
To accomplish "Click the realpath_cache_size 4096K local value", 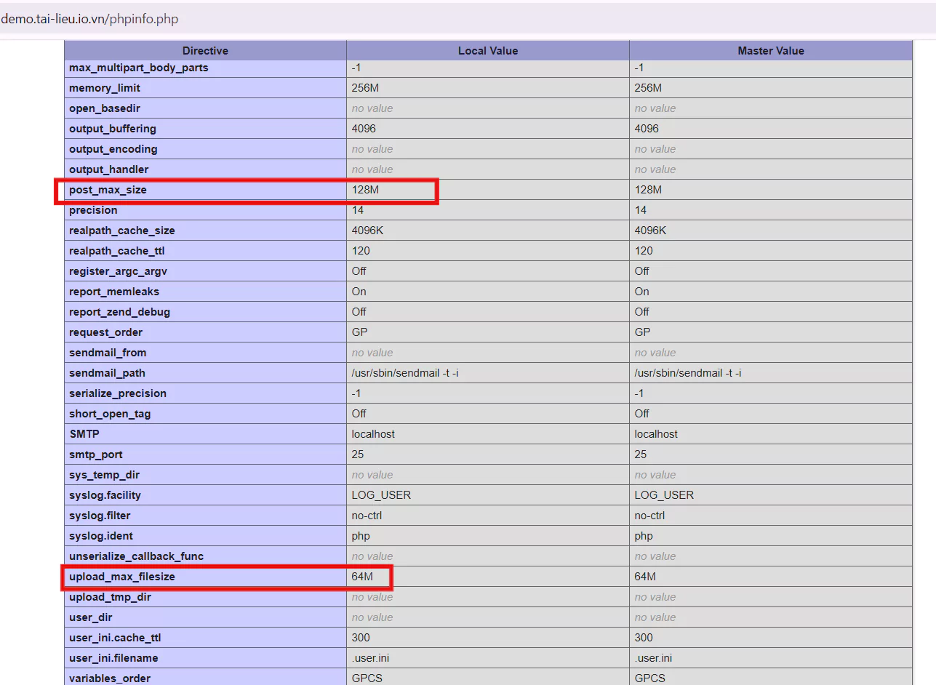I will pyautogui.click(x=367, y=231).
